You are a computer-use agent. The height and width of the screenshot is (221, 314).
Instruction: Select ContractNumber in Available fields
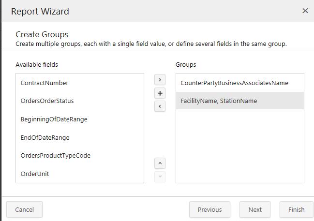(x=45, y=83)
